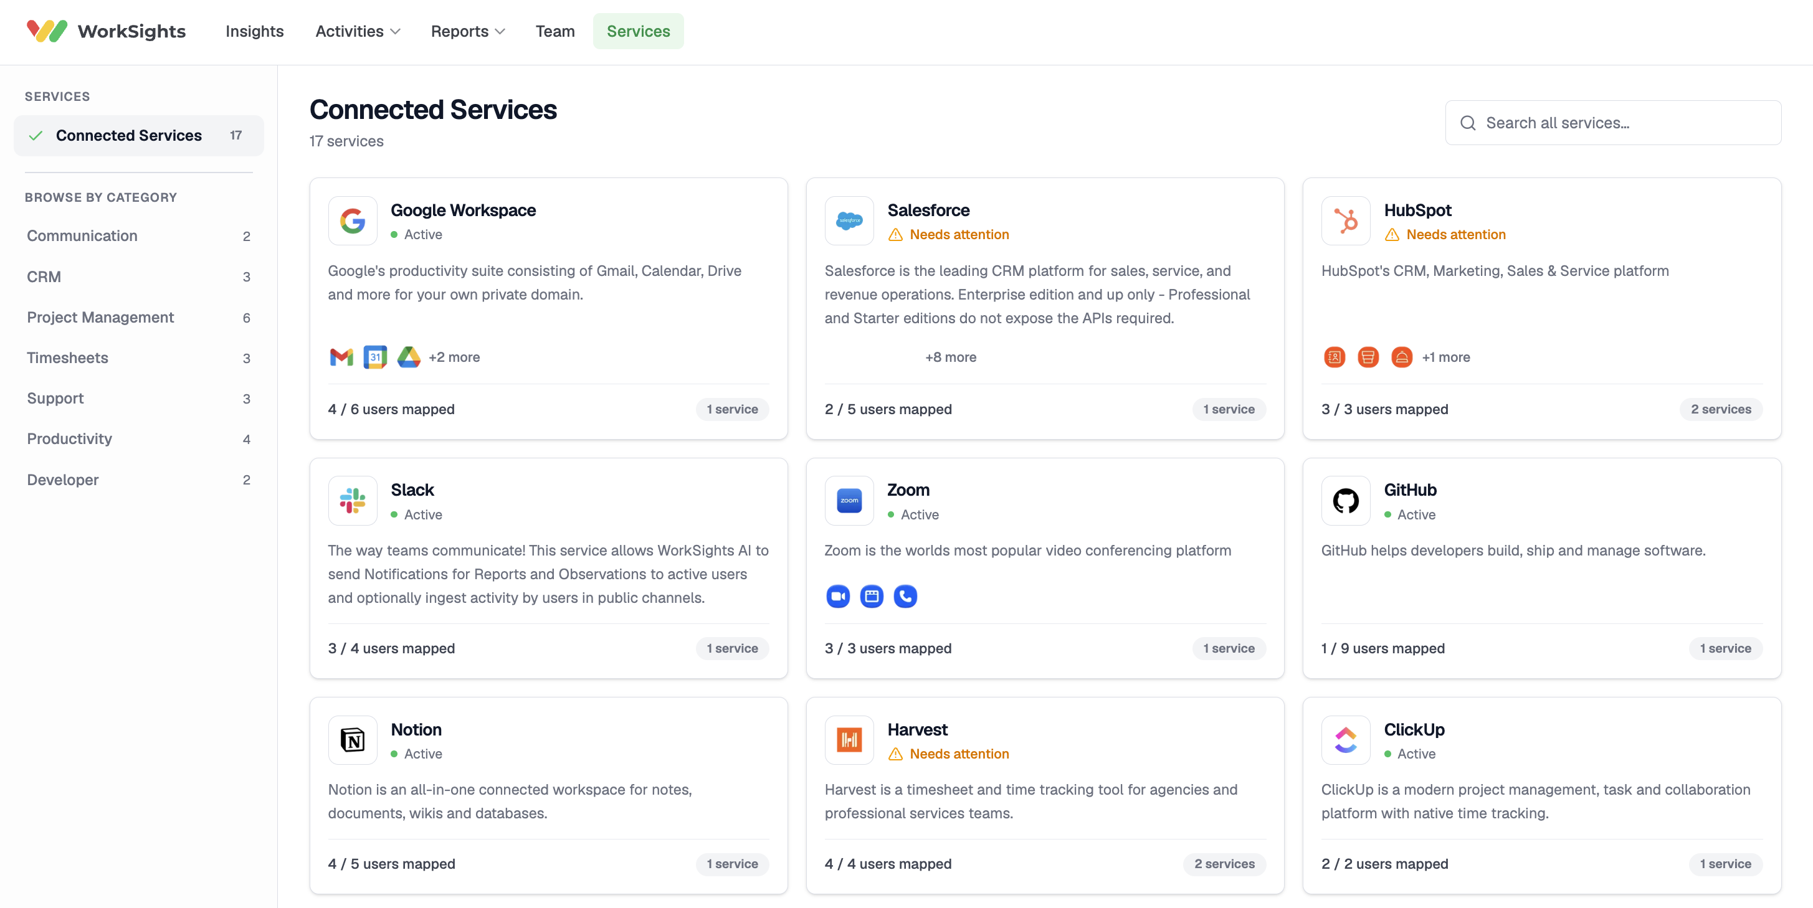
Task: Click the HubSpot contacts icon
Action: coord(1335,357)
